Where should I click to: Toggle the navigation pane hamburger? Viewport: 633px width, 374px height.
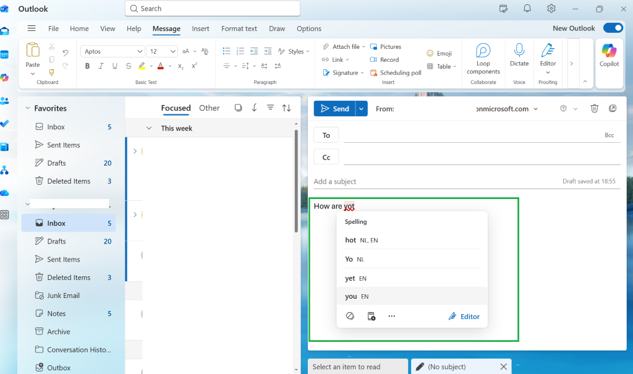pyautogui.click(x=32, y=28)
